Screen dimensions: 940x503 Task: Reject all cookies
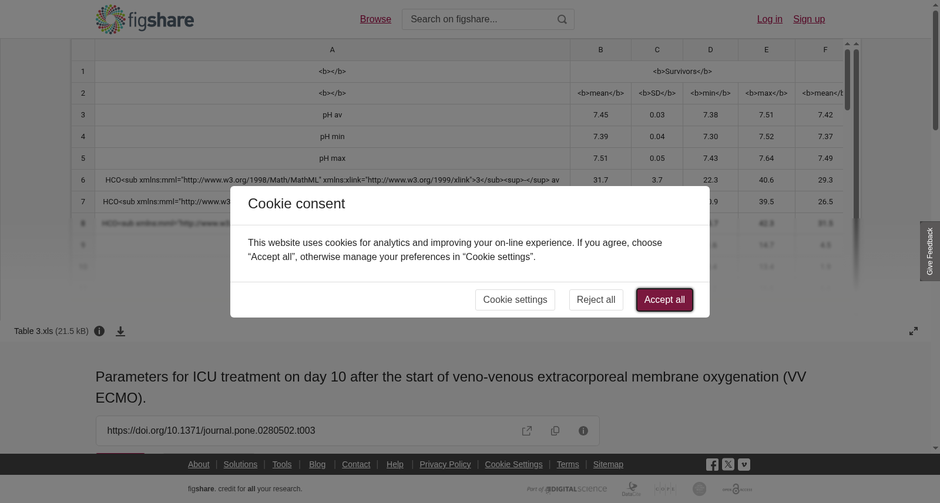coord(596,300)
